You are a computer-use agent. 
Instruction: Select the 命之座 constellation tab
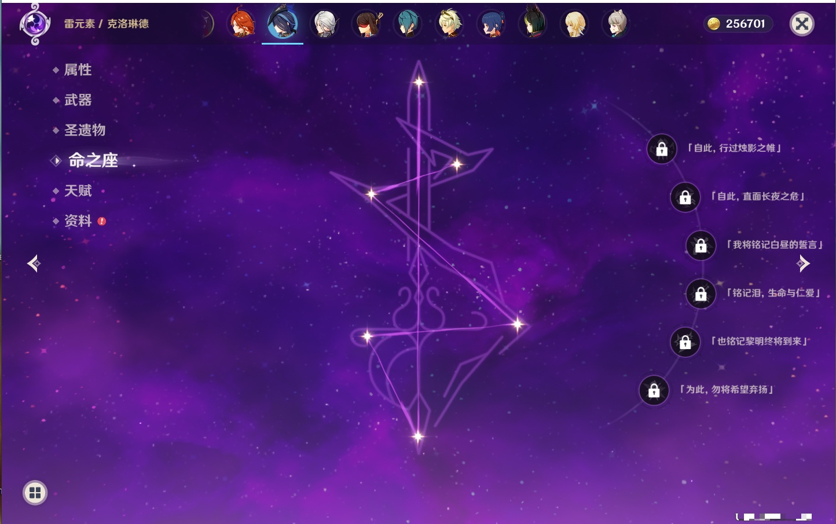tap(93, 160)
